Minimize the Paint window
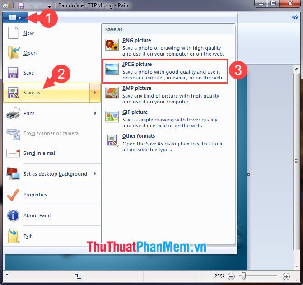The width and height of the screenshot is (303, 285). pyautogui.click(x=261, y=4)
